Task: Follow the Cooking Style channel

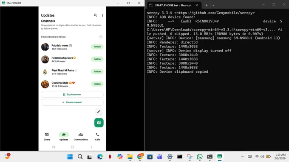Action: (x=97, y=84)
